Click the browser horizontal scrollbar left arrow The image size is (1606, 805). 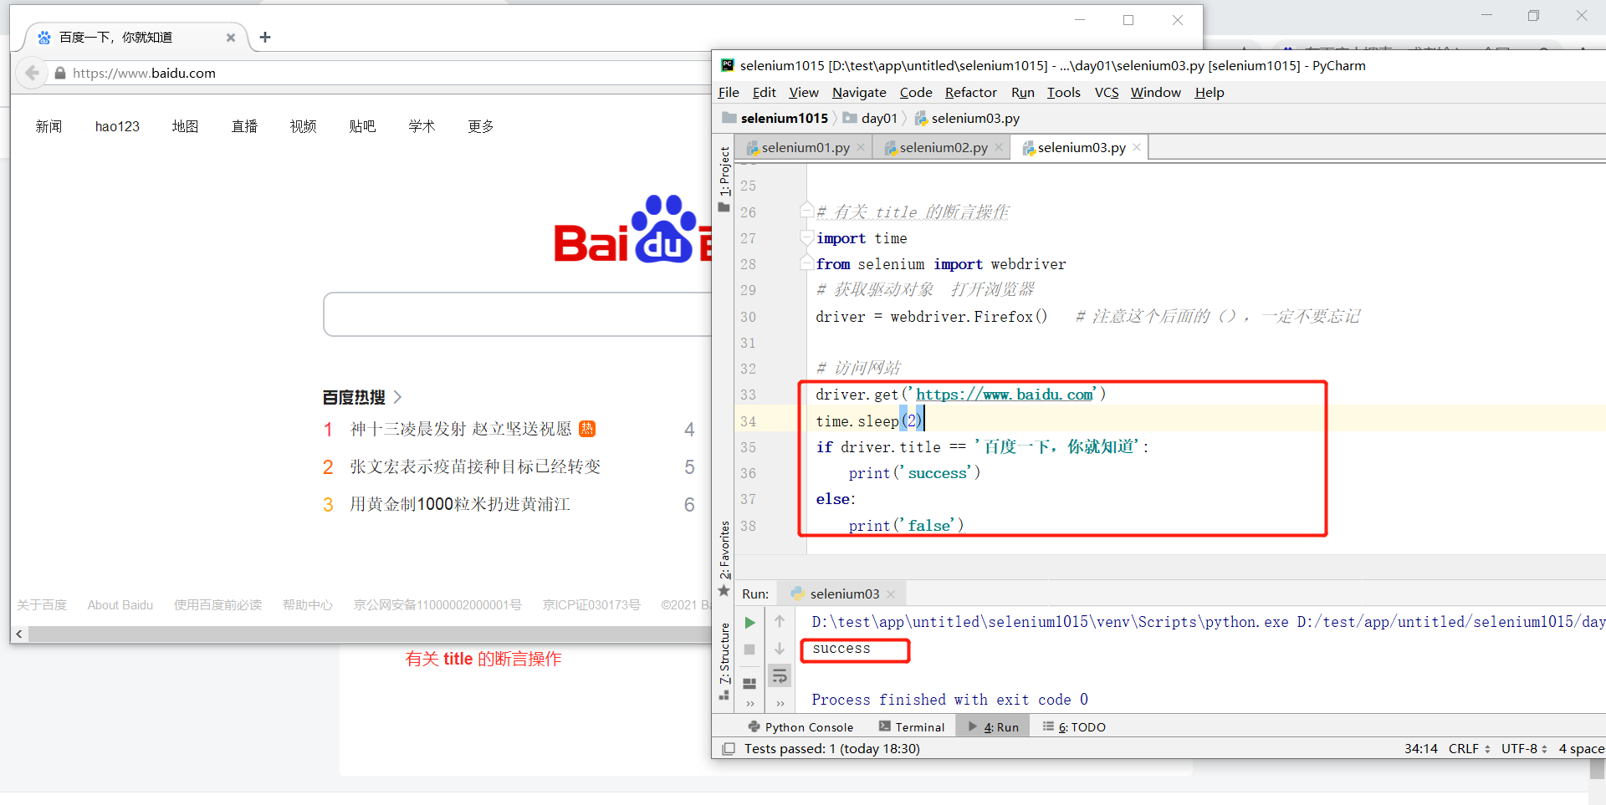tap(19, 634)
